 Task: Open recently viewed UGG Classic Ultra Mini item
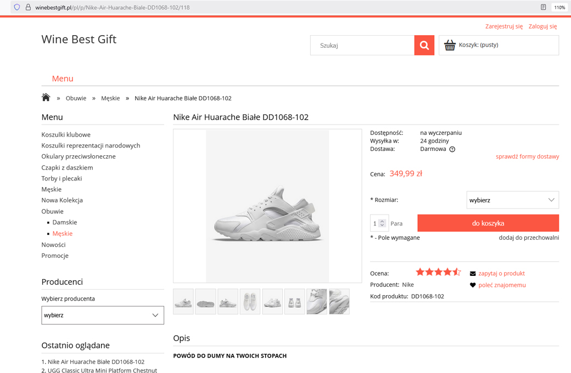tap(102, 370)
